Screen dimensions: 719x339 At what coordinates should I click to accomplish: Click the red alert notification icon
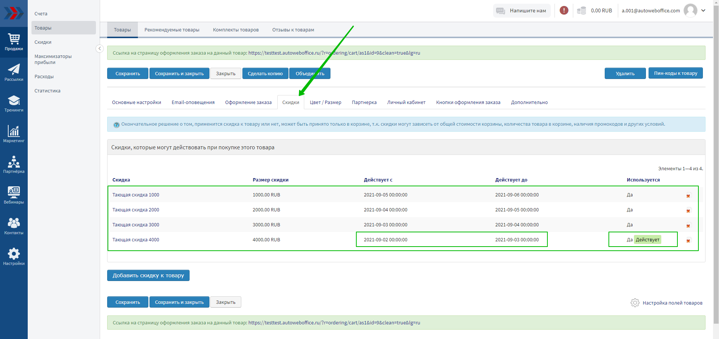tap(564, 10)
